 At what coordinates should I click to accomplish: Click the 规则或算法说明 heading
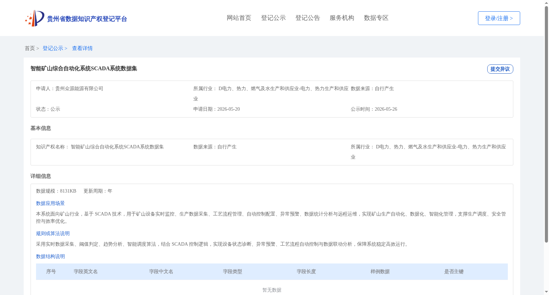coord(53,233)
